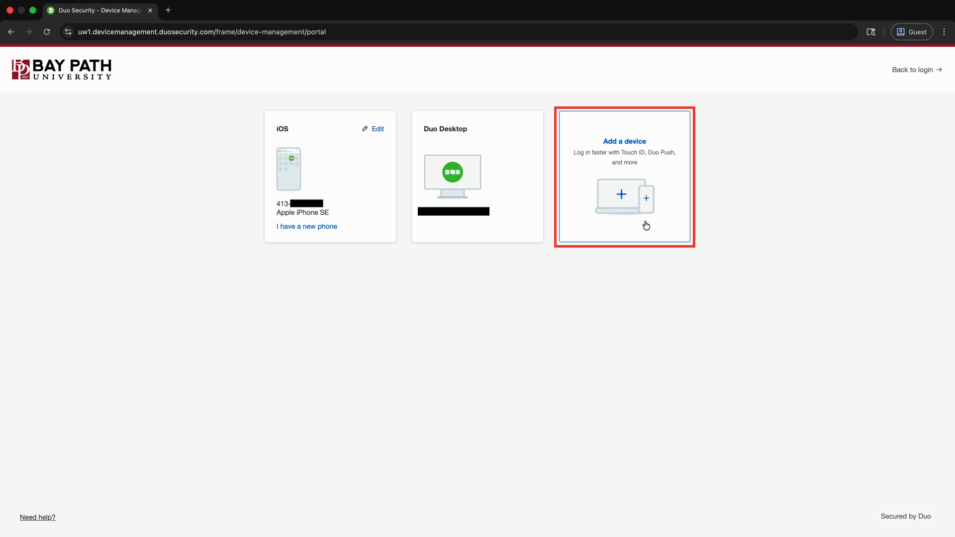The image size is (955, 537).
Task: Click 'I have a new phone' link
Action: pyautogui.click(x=307, y=226)
